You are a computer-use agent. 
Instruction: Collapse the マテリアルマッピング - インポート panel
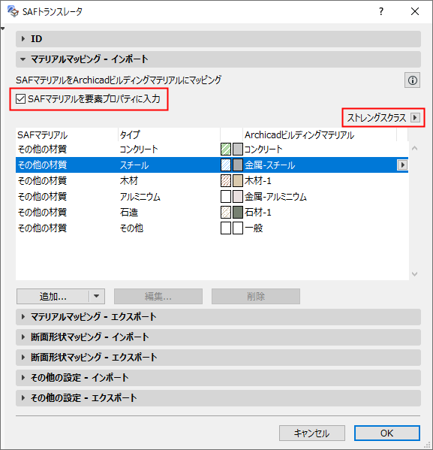pos(218,59)
